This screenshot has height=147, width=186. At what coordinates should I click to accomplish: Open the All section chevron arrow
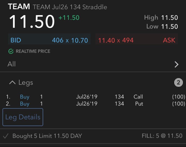pos(177,64)
